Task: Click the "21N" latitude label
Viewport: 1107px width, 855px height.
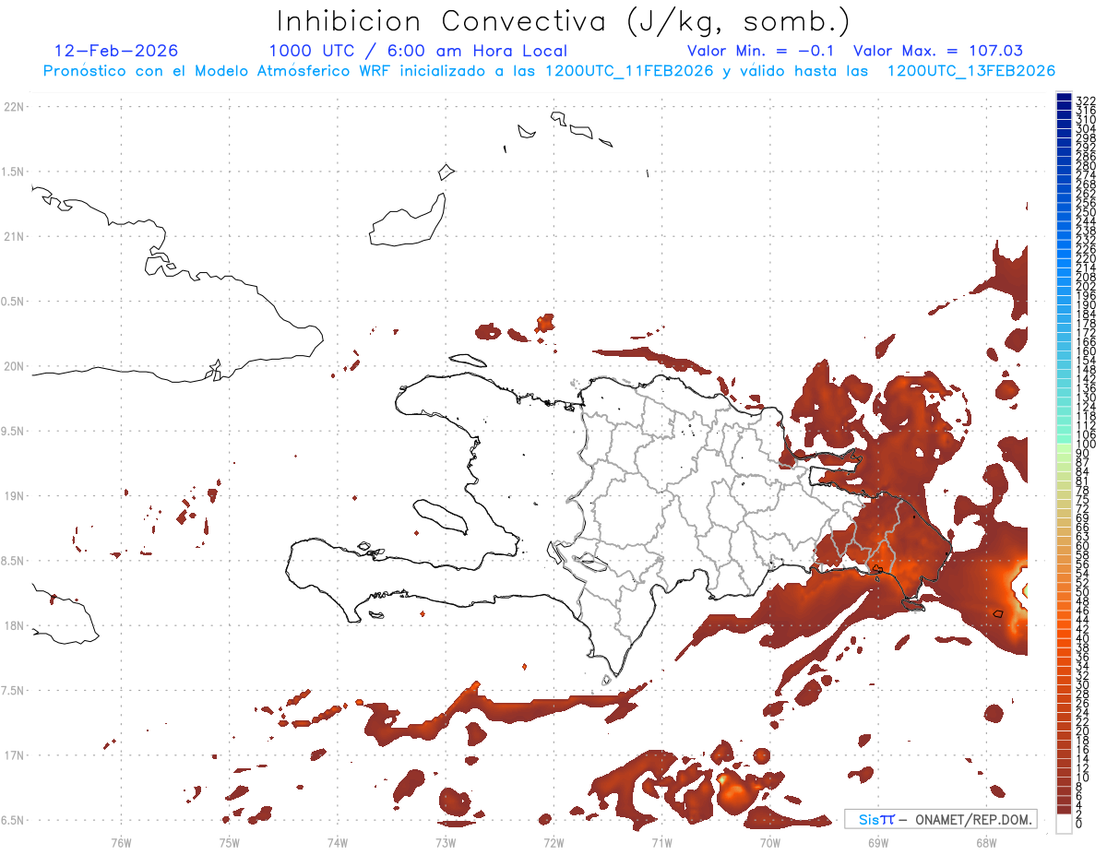Action: (13, 236)
